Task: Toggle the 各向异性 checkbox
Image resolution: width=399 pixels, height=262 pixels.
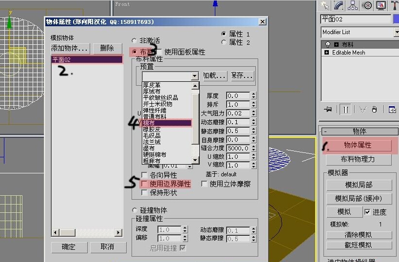Action: pyautogui.click(x=144, y=175)
